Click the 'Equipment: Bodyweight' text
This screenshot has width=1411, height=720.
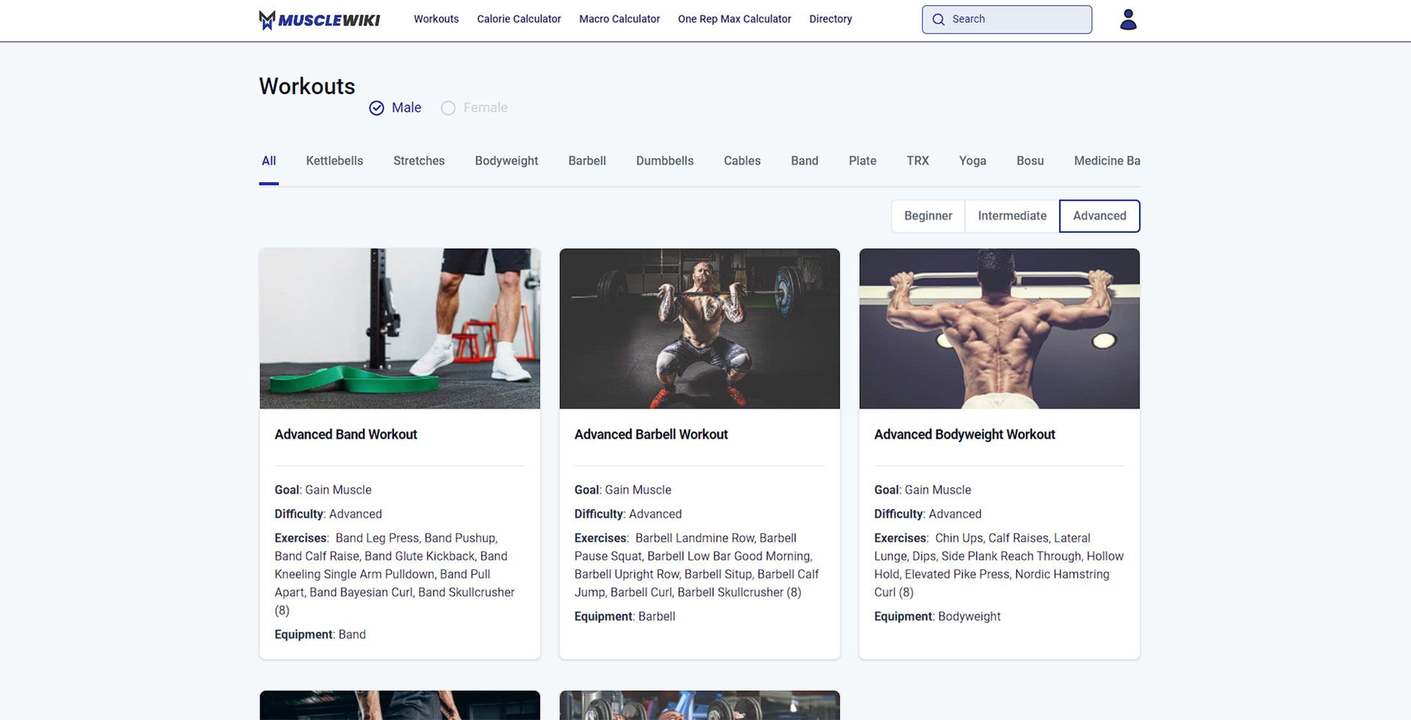tap(938, 616)
